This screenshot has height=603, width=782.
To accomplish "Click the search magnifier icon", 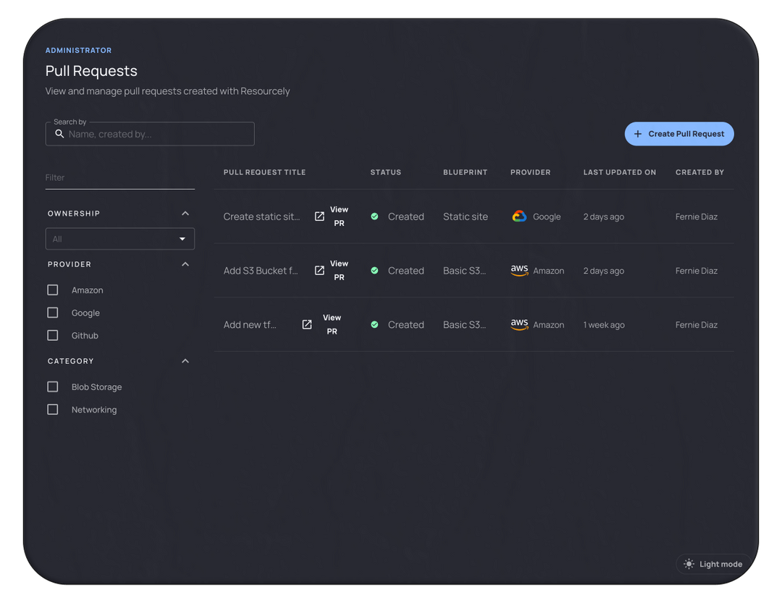I will [x=59, y=134].
